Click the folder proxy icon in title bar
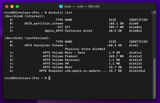 coord(61,7)
